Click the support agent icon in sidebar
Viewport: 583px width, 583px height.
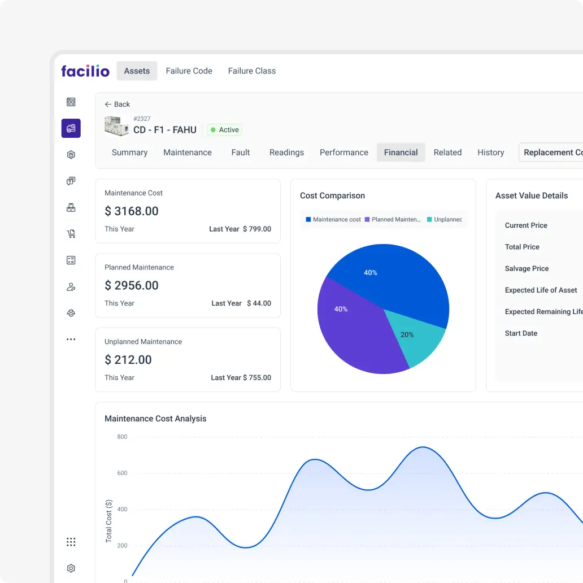(71, 313)
